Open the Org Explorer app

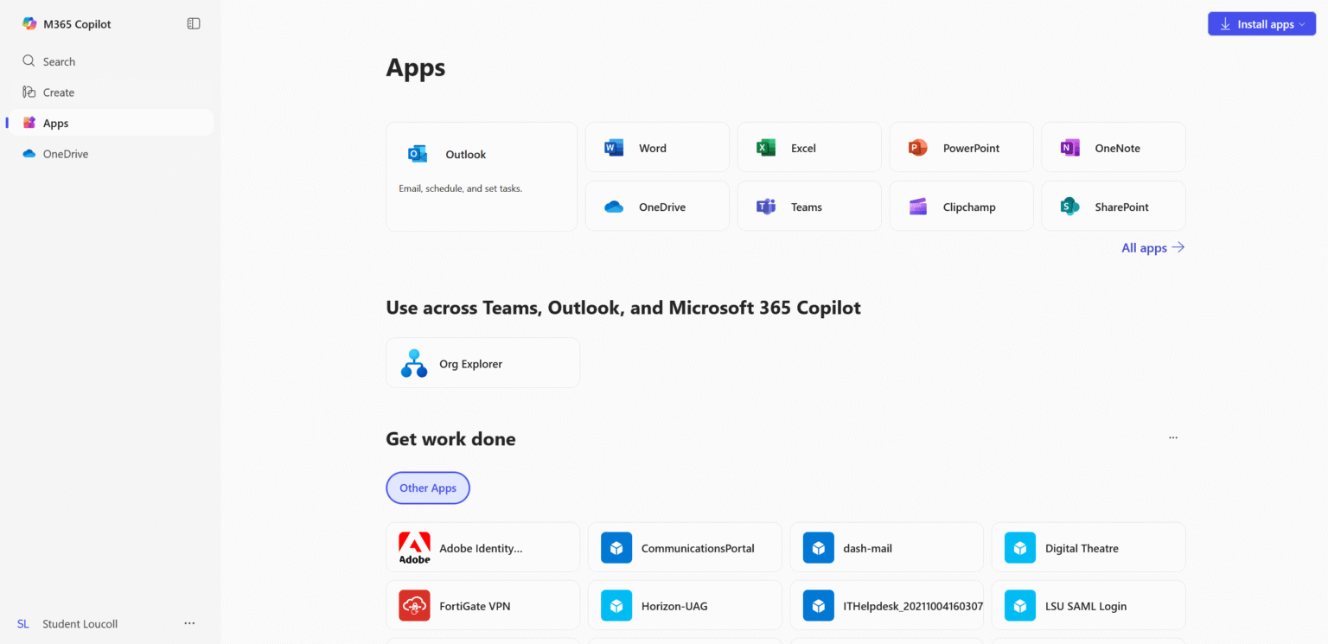(482, 362)
